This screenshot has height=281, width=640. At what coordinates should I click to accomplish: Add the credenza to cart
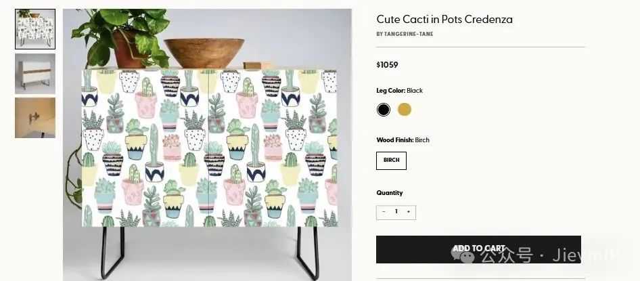[478, 249]
